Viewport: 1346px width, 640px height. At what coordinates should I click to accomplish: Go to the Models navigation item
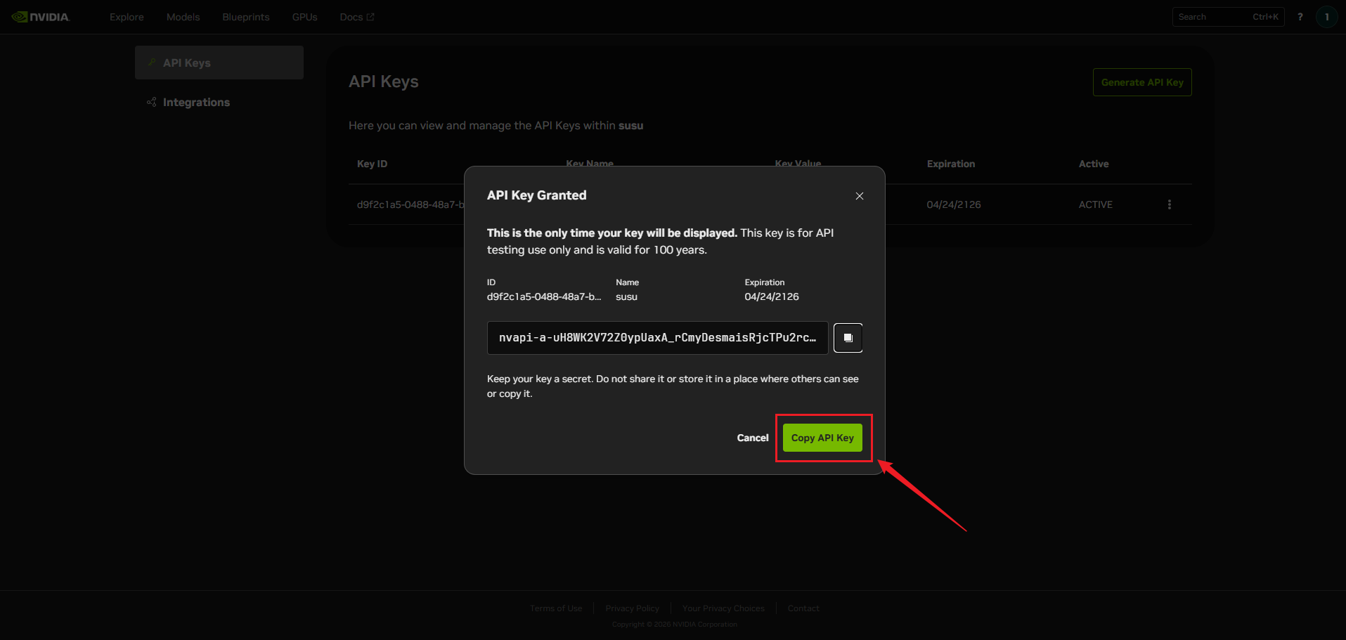coord(183,17)
